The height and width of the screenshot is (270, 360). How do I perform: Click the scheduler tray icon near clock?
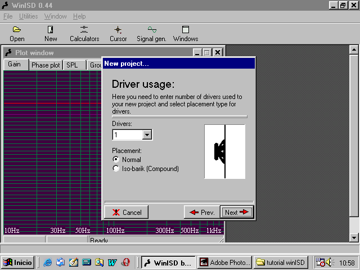320,262
